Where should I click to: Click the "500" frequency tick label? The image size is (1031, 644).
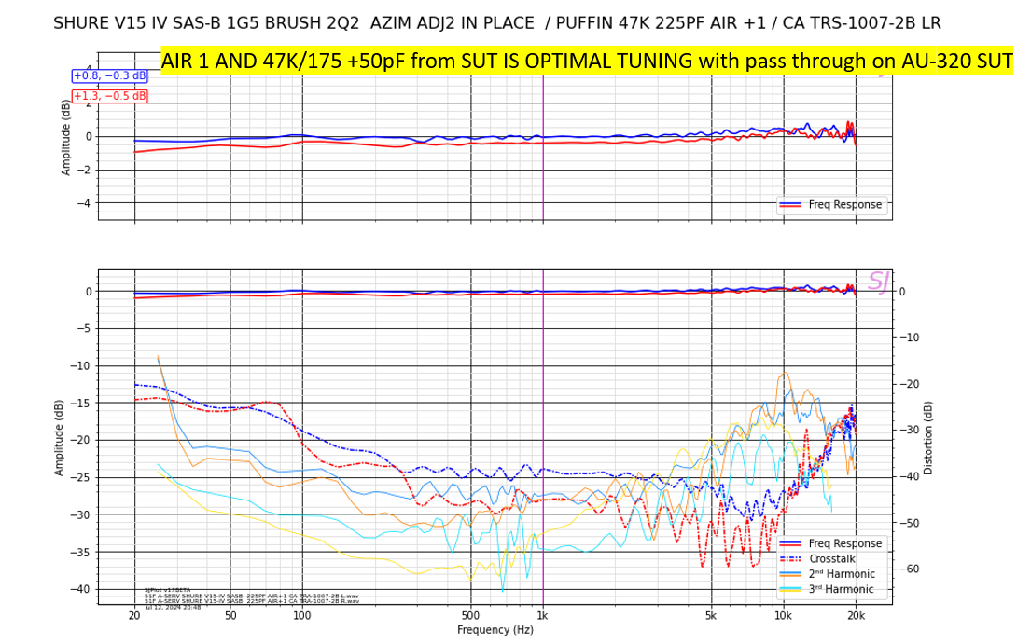(x=470, y=616)
